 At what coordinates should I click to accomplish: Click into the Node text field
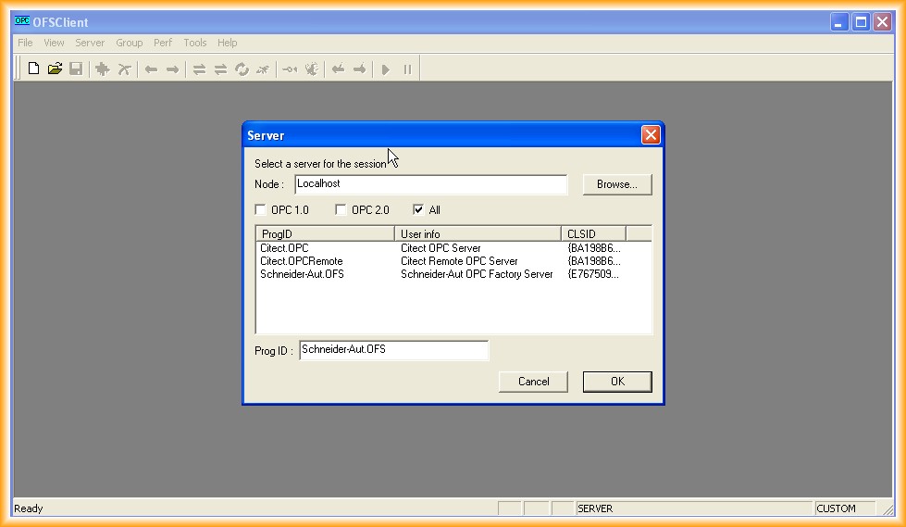pos(430,184)
